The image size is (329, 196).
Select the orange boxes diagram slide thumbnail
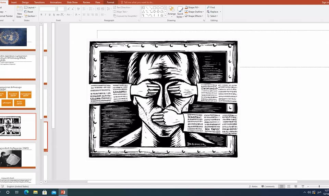[17, 97]
